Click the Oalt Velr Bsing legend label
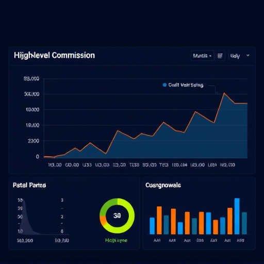 tap(186, 85)
